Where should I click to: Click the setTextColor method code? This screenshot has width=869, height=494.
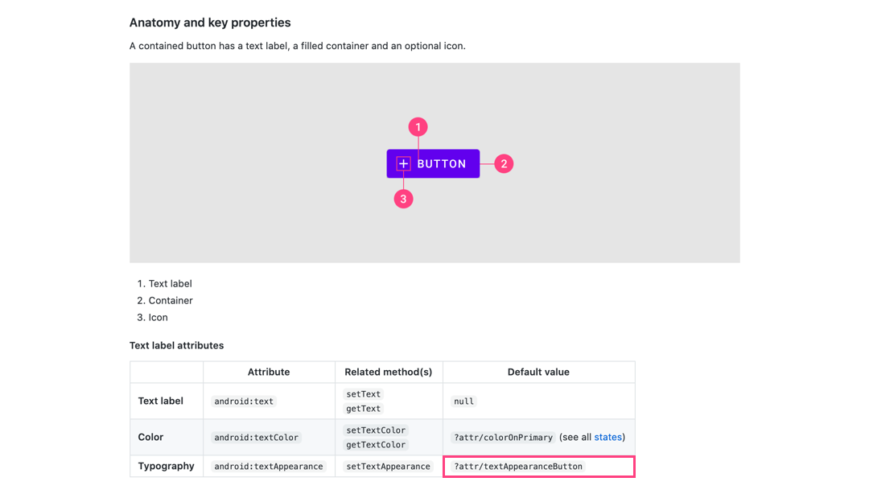(x=376, y=430)
